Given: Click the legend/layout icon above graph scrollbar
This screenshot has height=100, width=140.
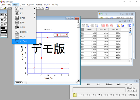Looking at the screenshot, I should [78, 21].
